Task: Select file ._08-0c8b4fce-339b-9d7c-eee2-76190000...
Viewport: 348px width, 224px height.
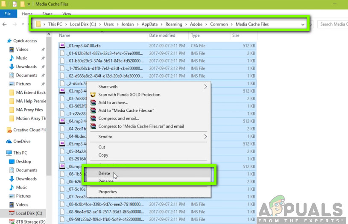Action: coord(157,204)
